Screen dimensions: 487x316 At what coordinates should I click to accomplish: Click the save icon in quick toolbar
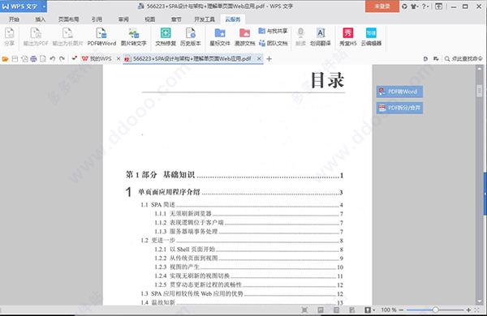click(15, 58)
